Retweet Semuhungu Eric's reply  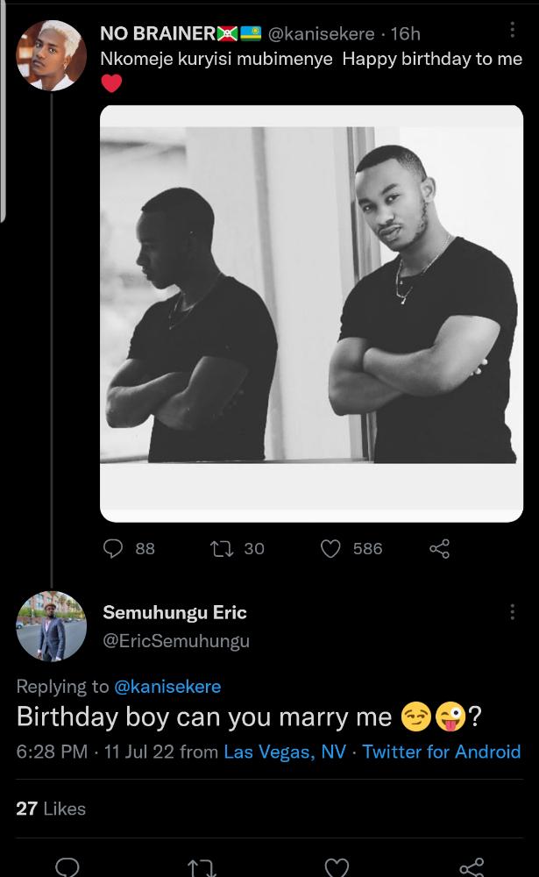pos(202,867)
